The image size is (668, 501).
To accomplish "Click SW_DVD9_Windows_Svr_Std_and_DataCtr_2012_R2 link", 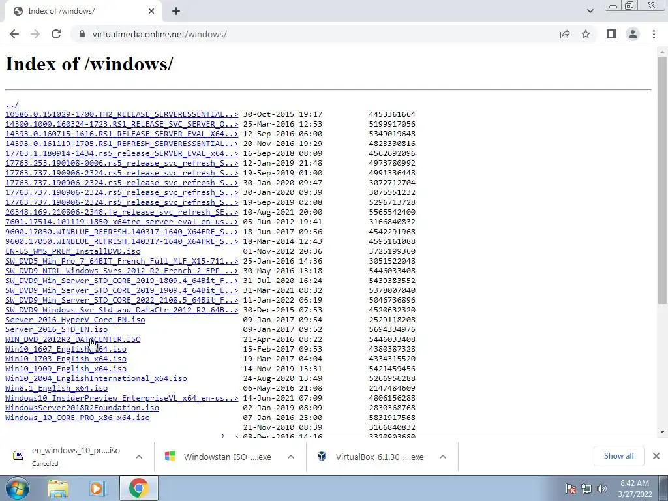I will click(x=121, y=310).
